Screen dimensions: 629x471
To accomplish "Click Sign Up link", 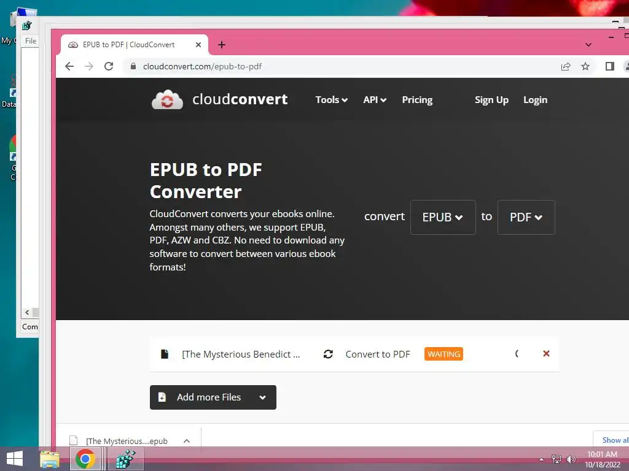I will click(x=491, y=100).
